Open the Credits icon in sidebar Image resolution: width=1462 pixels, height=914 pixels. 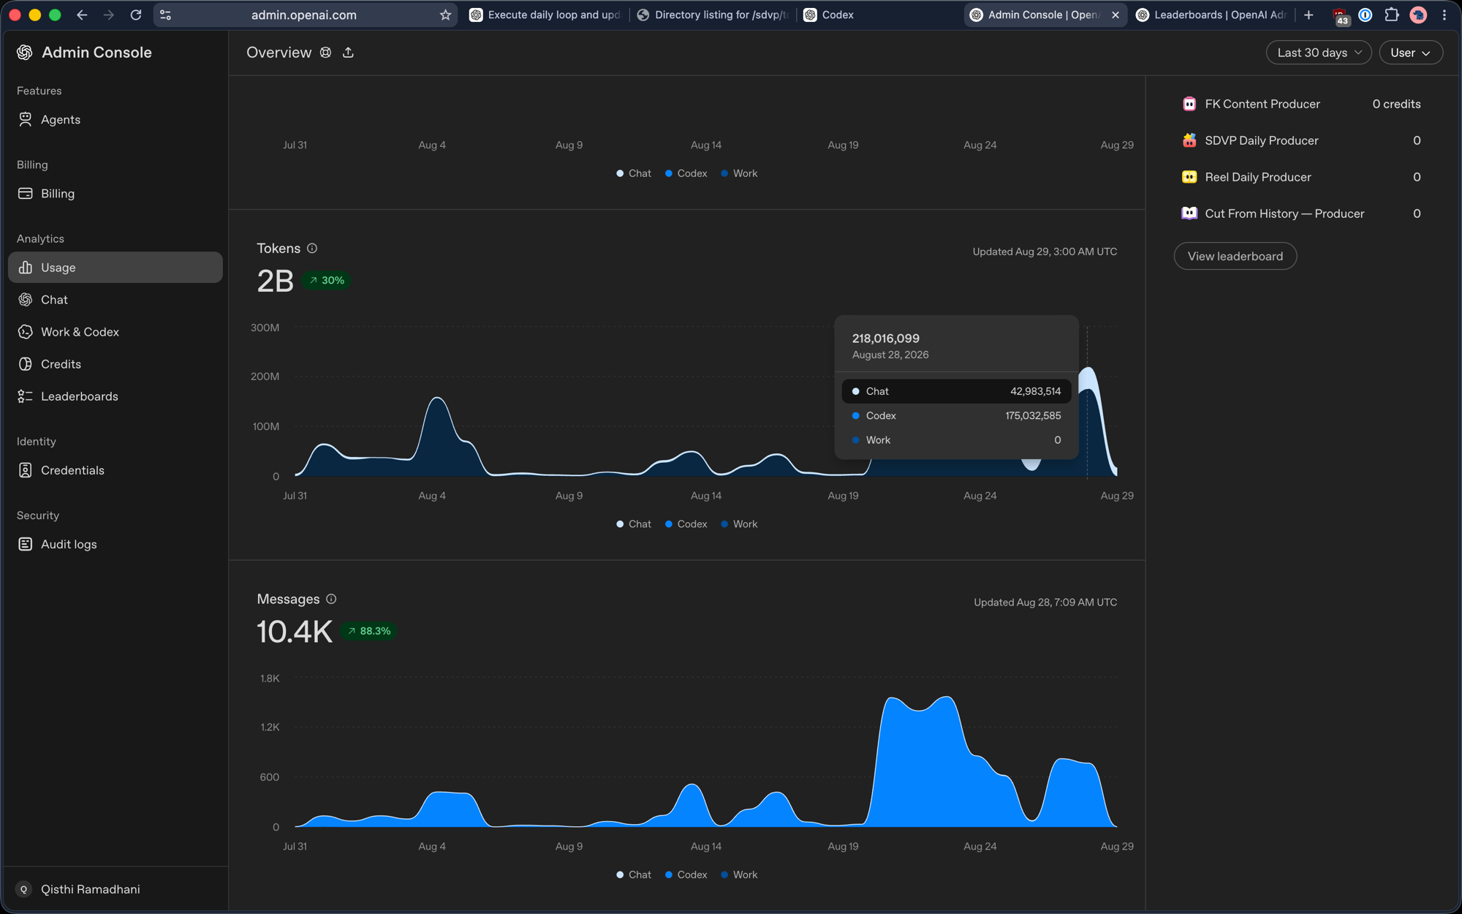pyautogui.click(x=26, y=364)
